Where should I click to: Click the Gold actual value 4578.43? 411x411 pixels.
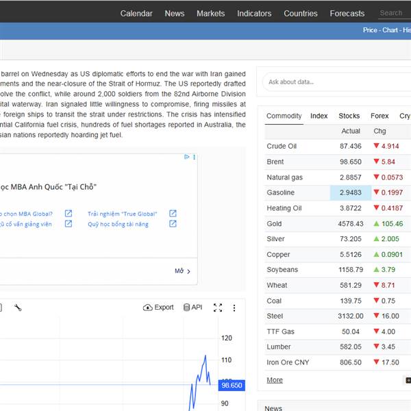point(351,223)
